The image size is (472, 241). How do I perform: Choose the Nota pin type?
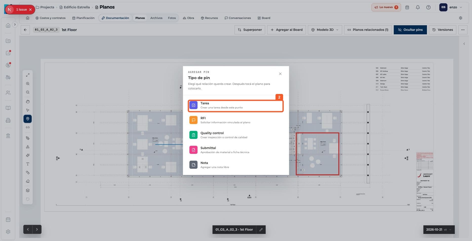235,165
